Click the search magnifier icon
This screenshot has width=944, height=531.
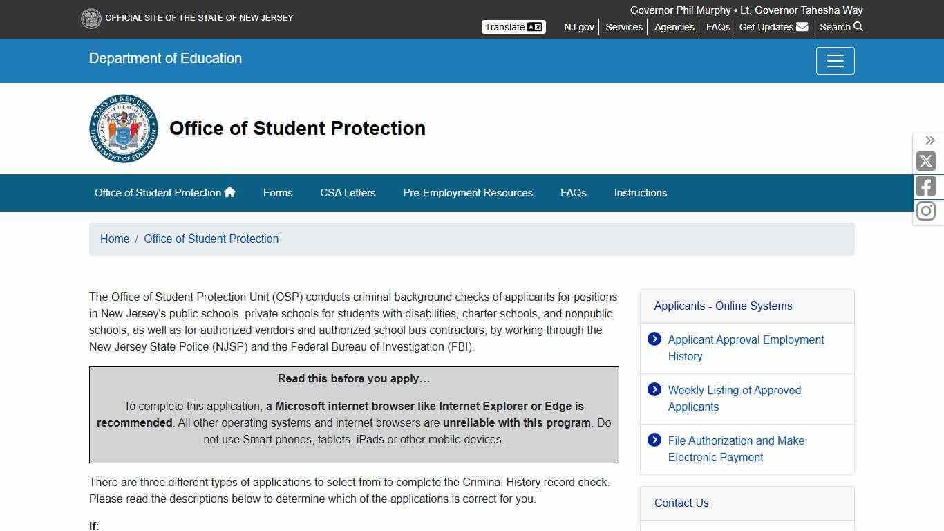point(858,27)
